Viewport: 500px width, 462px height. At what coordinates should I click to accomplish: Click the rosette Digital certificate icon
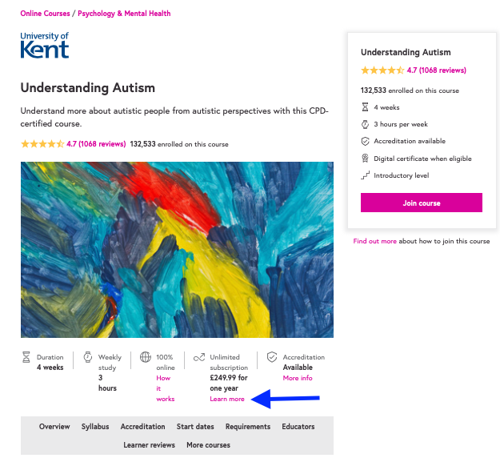coord(365,159)
